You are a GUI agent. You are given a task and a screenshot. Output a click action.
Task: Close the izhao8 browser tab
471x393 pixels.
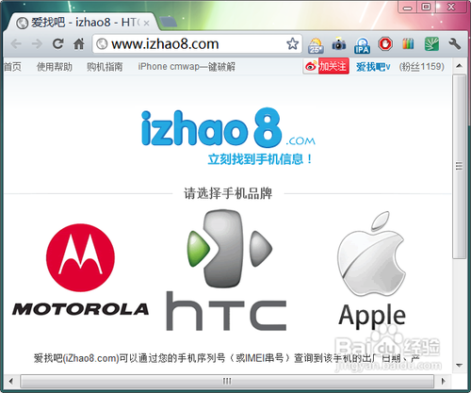tap(146, 23)
